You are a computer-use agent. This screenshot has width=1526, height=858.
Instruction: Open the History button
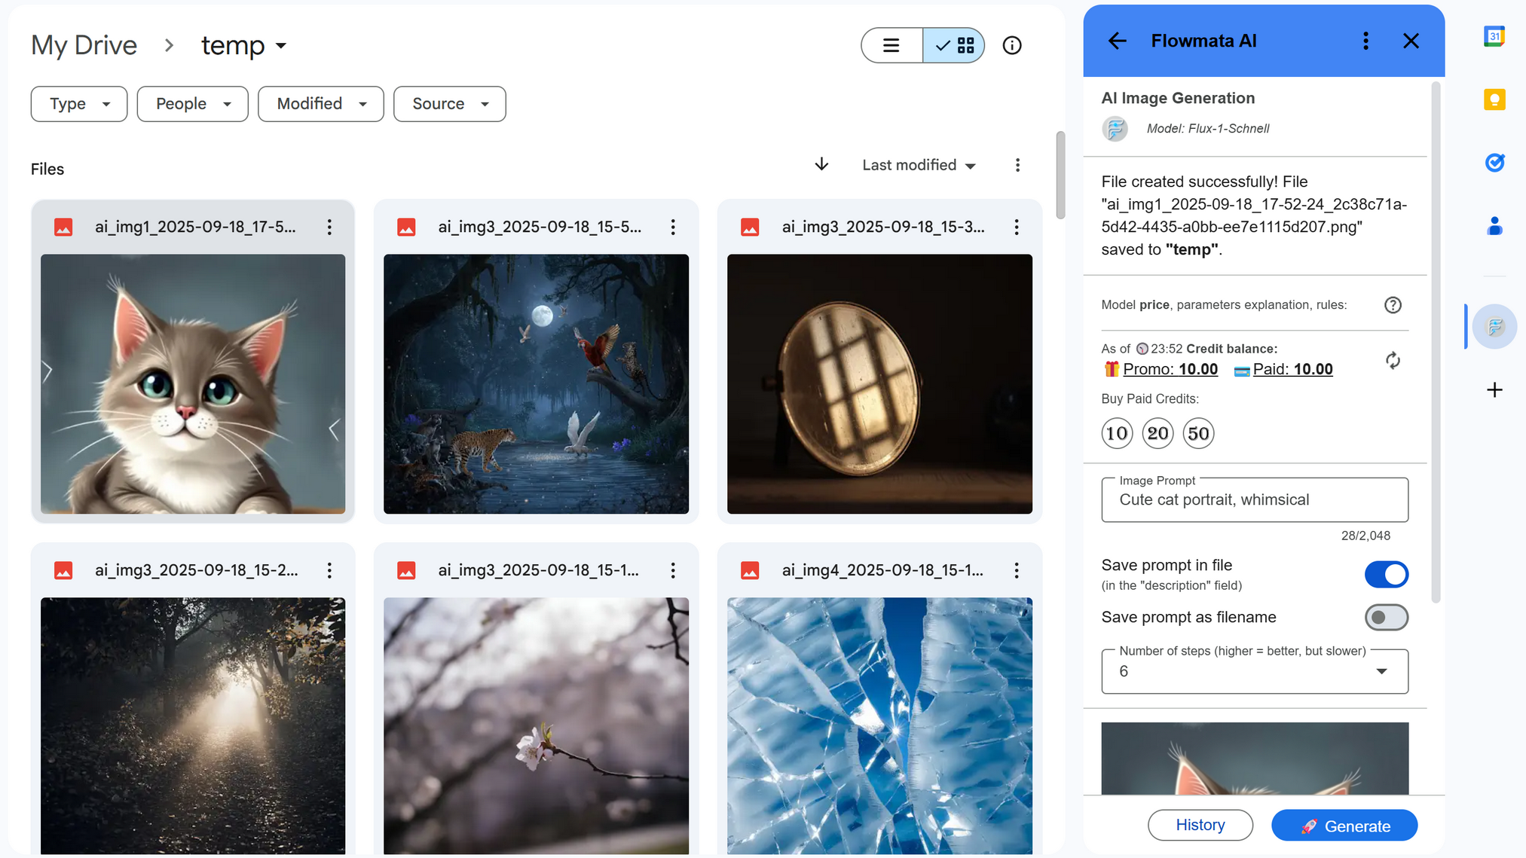1200,825
